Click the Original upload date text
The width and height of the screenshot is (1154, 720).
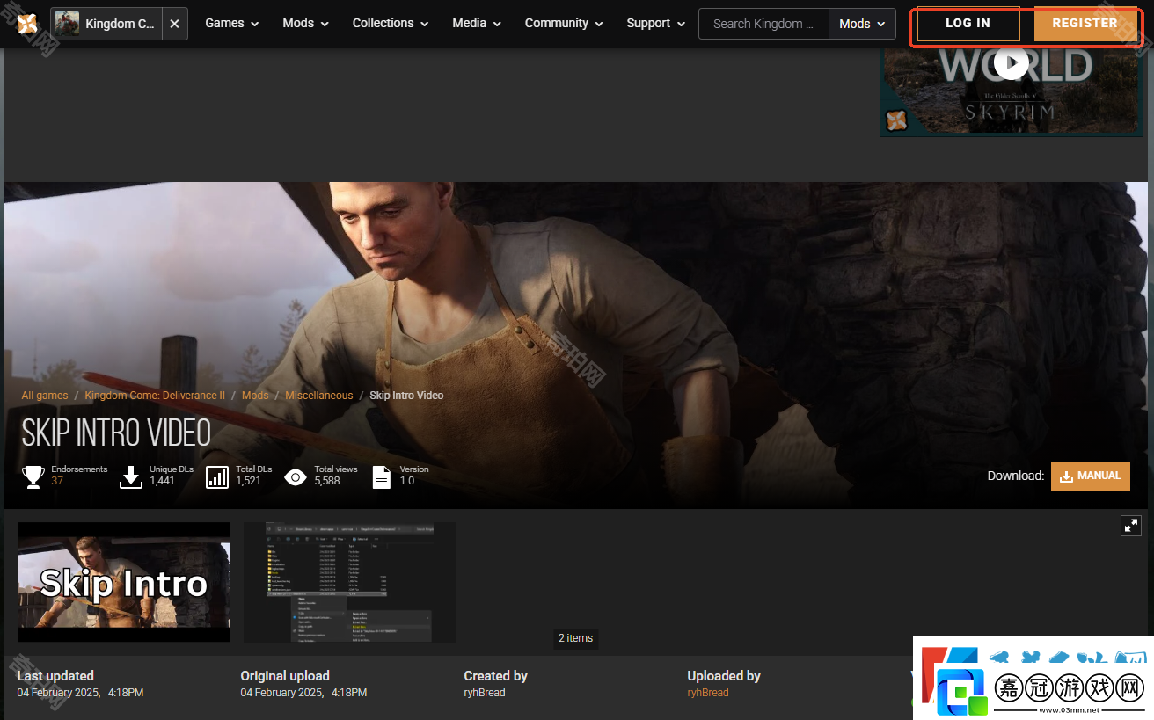(x=303, y=693)
